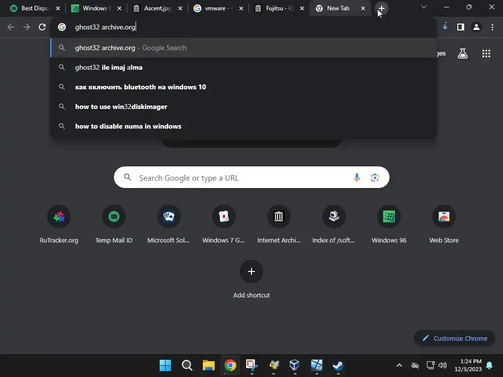Open the downloads icon in toolbar
Screen dimensions: 503x377
[x=445, y=27]
